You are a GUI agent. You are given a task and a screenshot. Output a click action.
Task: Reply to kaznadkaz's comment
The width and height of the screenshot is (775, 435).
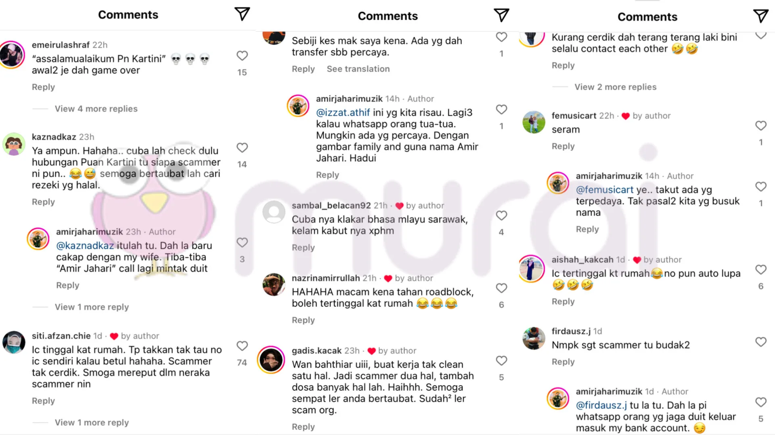pos(43,202)
